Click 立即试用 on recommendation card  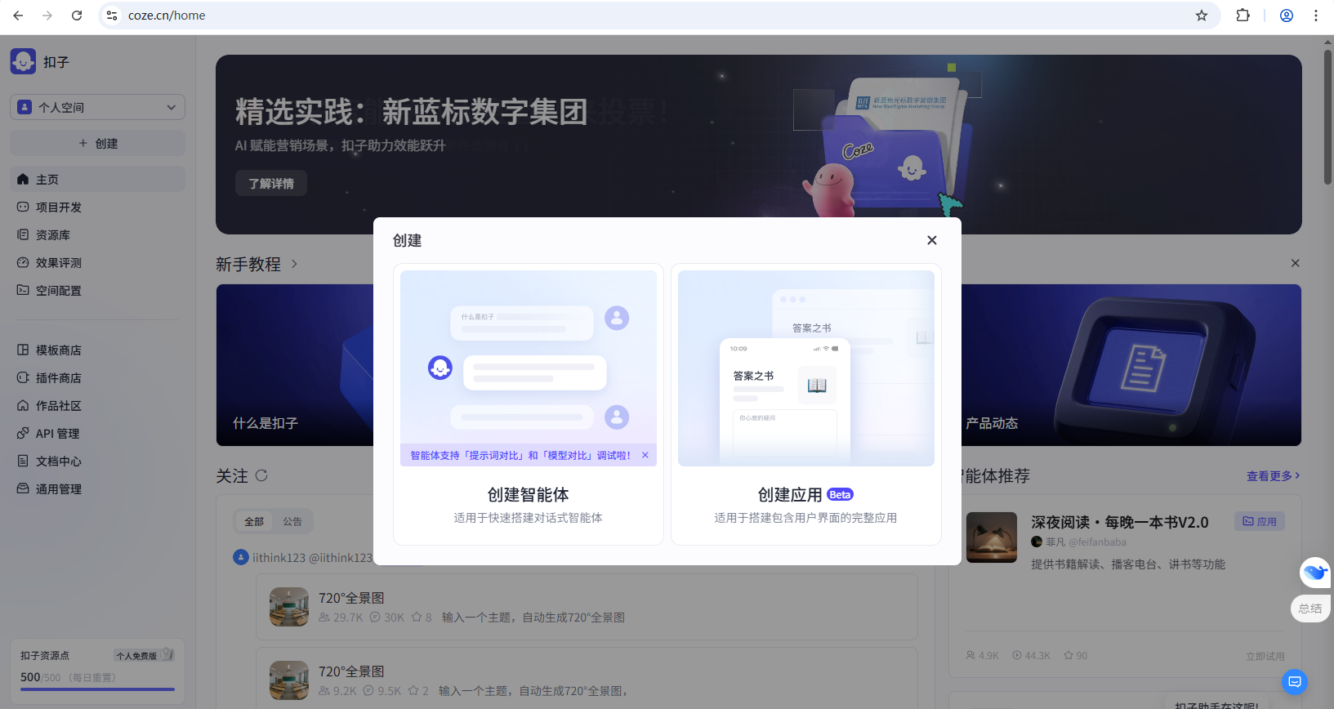coord(1265,656)
